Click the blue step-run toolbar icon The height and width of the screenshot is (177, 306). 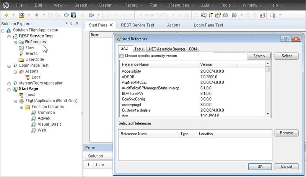(234, 15)
